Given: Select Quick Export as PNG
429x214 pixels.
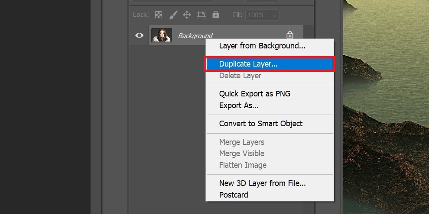Looking at the screenshot, I should tap(254, 94).
